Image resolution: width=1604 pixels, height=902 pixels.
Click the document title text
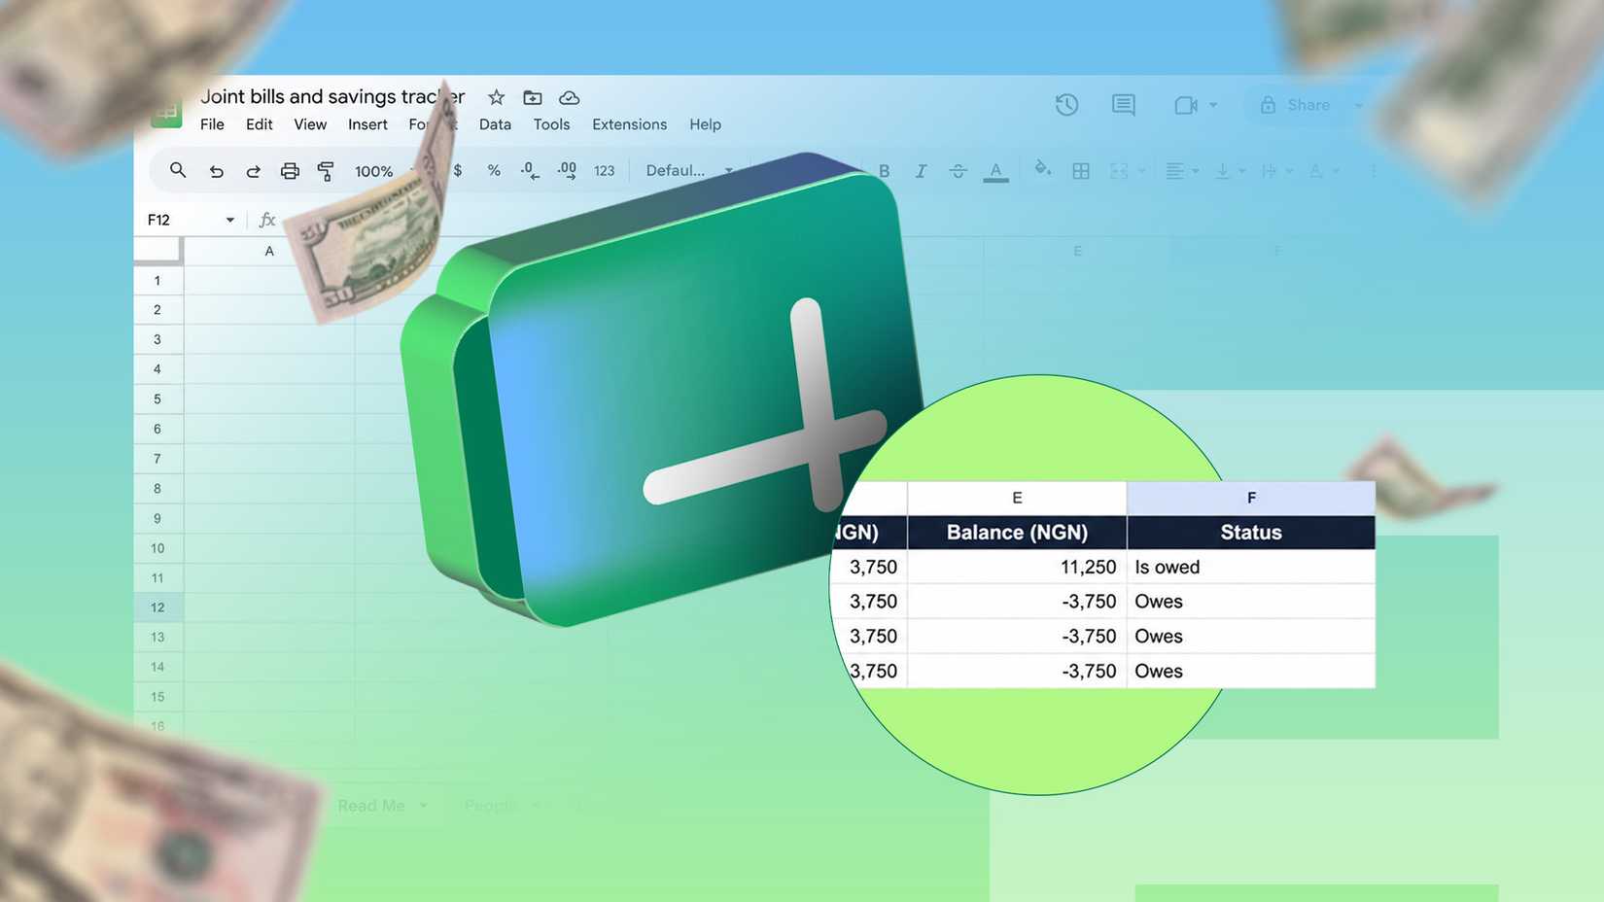click(332, 96)
